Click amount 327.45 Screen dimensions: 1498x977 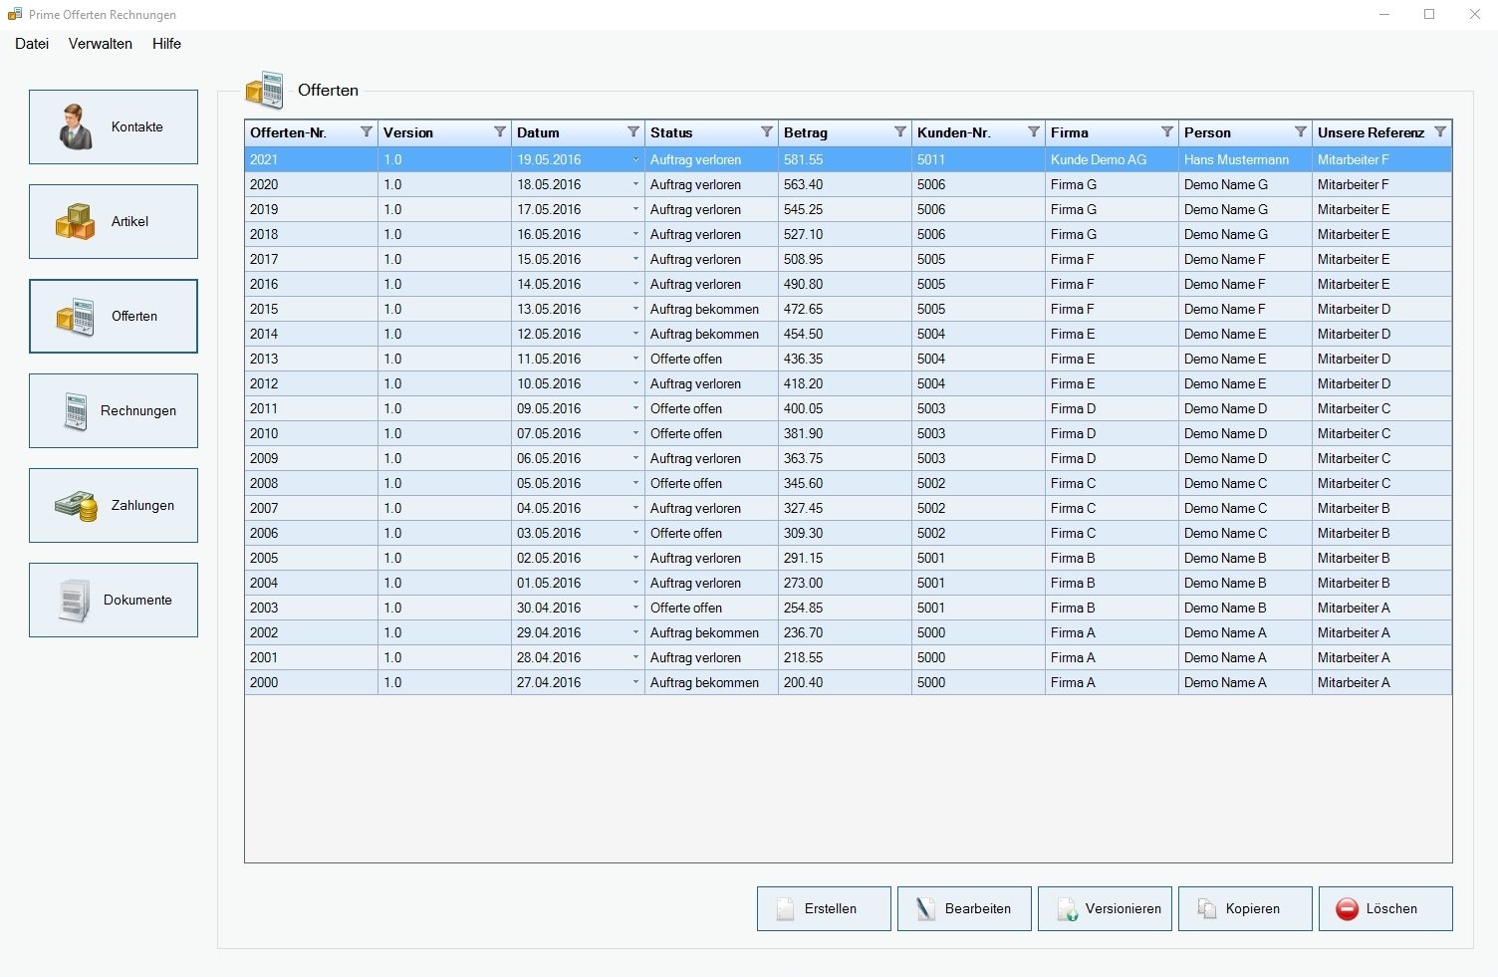click(x=846, y=508)
